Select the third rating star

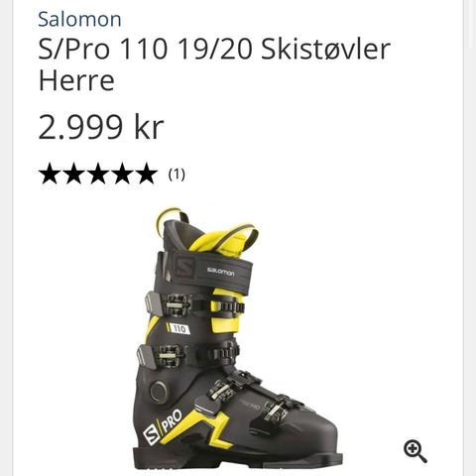pos(98,174)
